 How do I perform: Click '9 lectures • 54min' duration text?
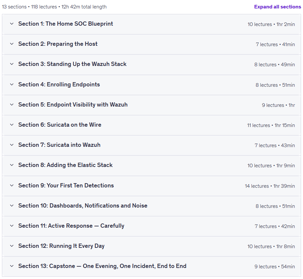tap(274, 267)
